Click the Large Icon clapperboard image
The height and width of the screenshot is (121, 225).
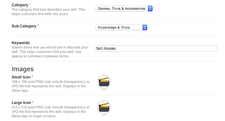point(104,108)
